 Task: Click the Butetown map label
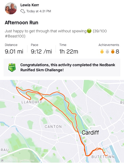(103, 157)
